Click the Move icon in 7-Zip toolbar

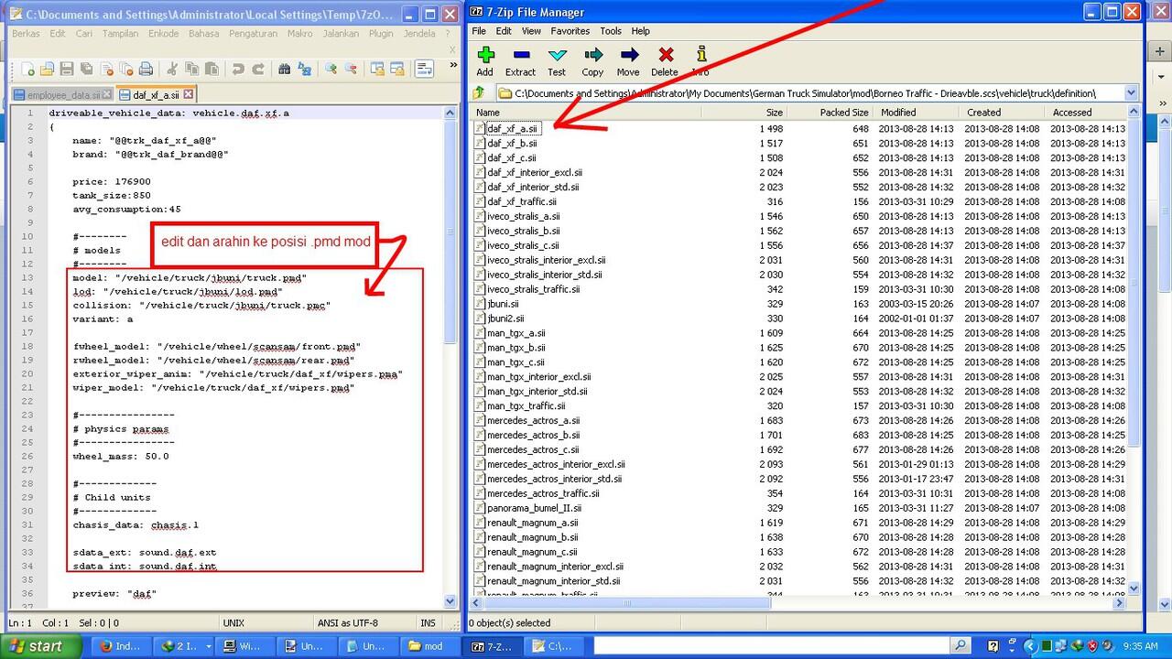[x=628, y=60]
